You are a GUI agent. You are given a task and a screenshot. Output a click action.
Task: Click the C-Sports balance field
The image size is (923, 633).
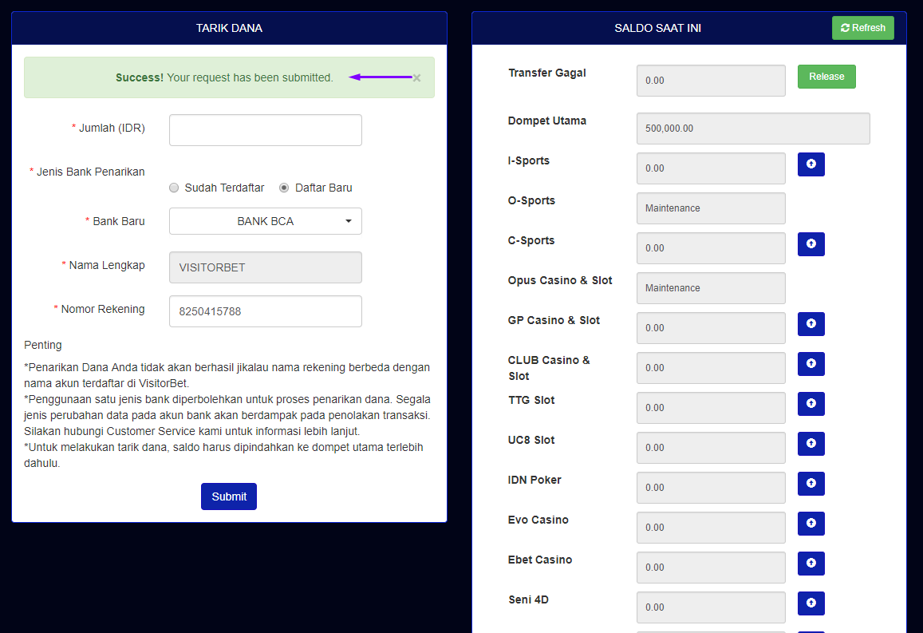tap(711, 248)
